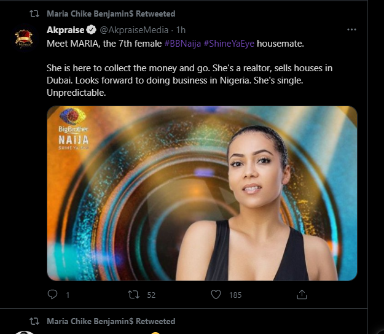Open bottom 'Maria Chike Benjamin$ Retweeted' label
Screen dimensions: 384x334
coord(111,321)
